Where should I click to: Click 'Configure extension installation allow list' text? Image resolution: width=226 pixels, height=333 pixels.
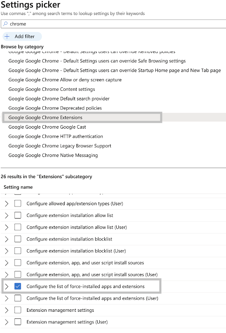pyautogui.click(x=70, y=215)
